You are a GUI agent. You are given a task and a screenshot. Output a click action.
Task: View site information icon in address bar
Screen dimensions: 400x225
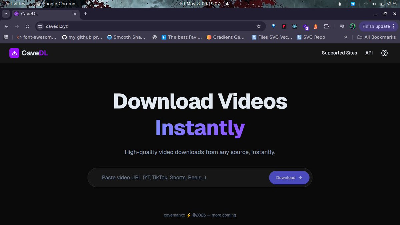pos(40,26)
